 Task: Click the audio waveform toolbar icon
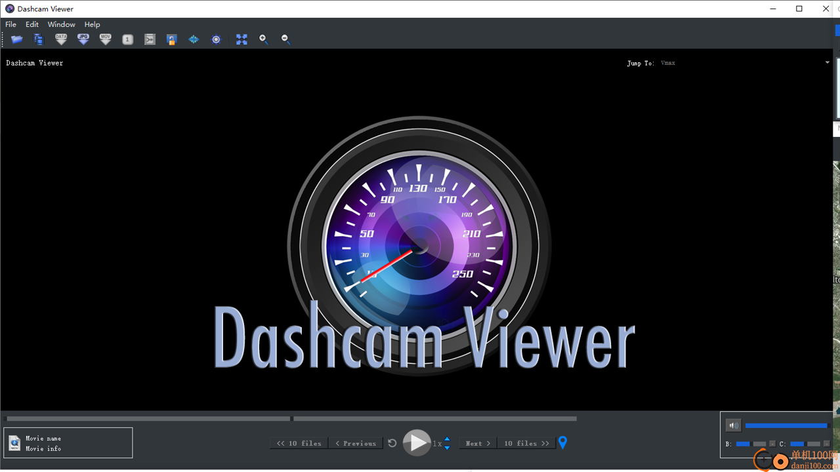(x=194, y=39)
